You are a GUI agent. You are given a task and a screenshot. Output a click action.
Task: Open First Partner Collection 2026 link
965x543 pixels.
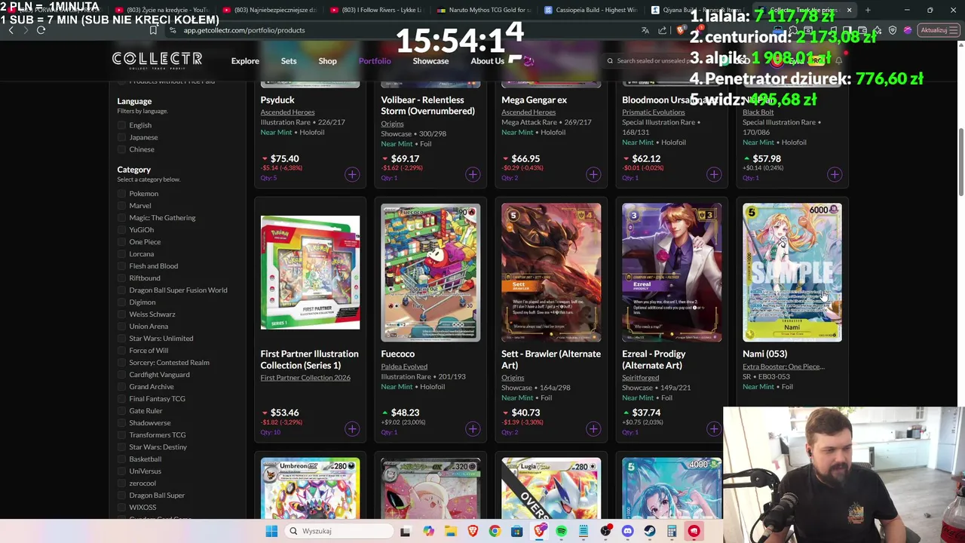(305, 378)
